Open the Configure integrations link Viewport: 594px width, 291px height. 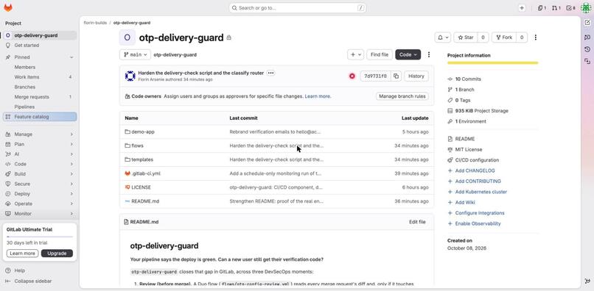click(x=480, y=213)
